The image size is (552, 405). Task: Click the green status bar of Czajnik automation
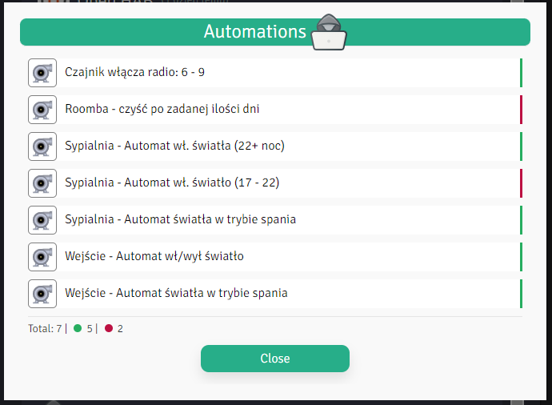pyautogui.click(x=521, y=73)
